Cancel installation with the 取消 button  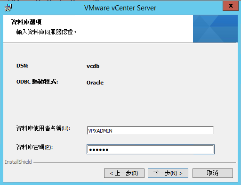(213, 173)
